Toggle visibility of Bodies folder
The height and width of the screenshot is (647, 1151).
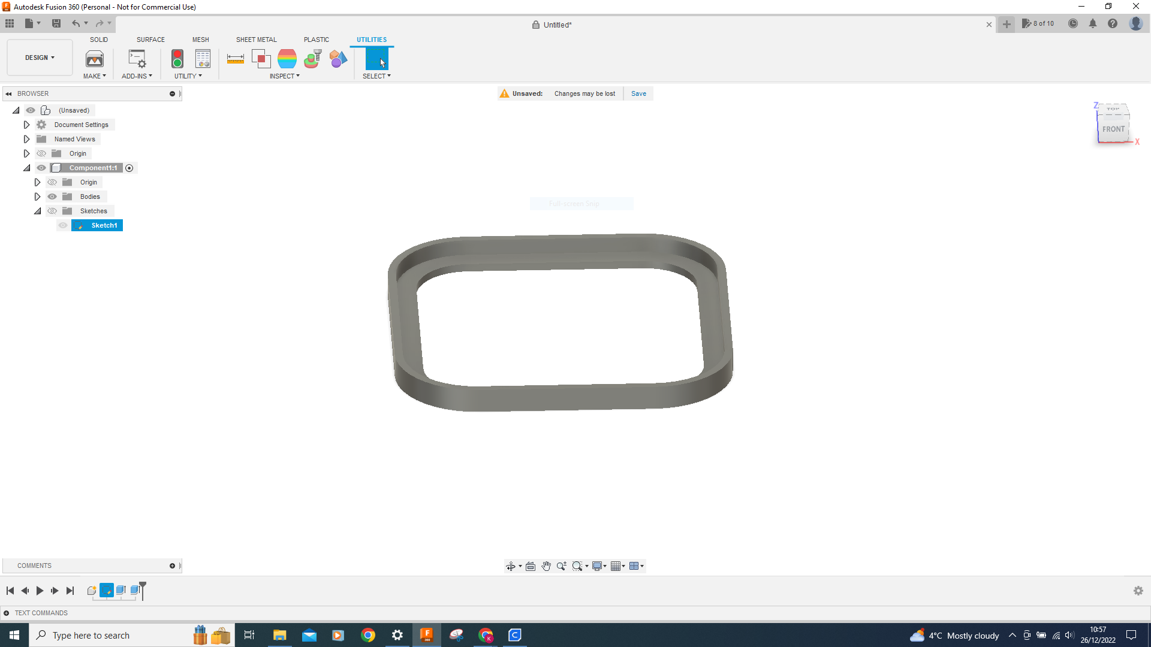[52, 196]
